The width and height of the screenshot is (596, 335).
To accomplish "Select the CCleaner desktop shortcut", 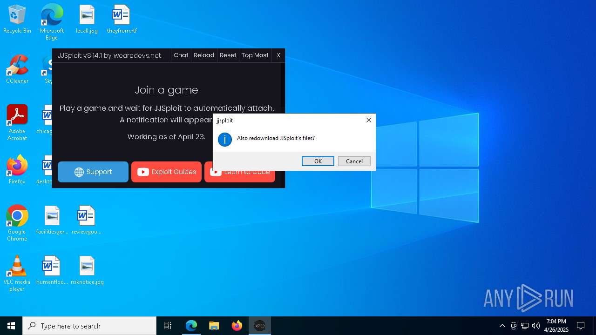I will pyautogui.click(x=17, y=69).
